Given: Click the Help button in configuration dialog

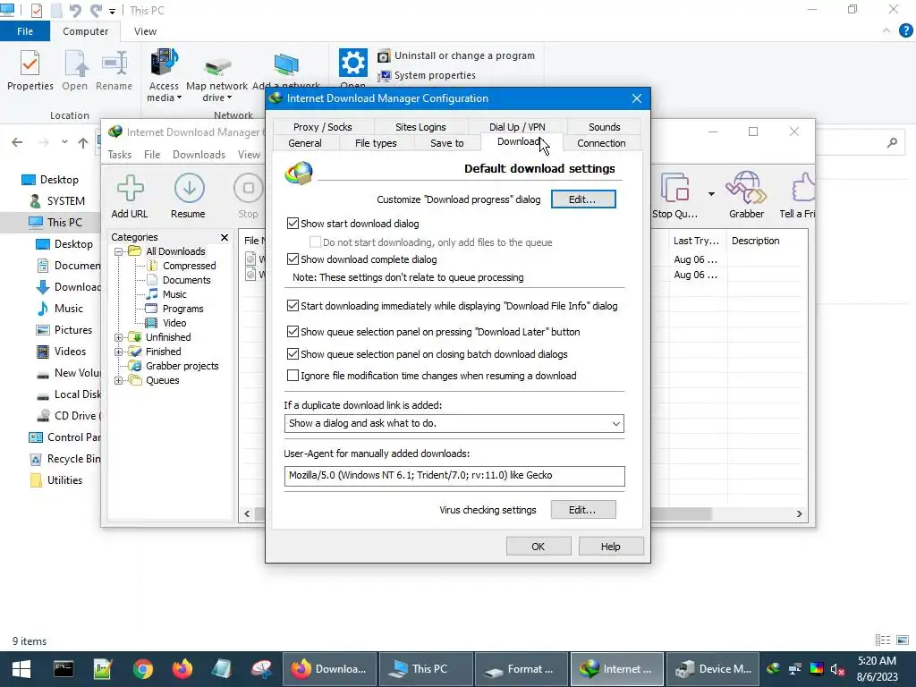Looking at the screenshot, I should click(610, 547).
